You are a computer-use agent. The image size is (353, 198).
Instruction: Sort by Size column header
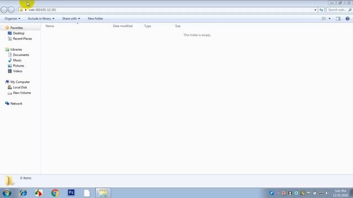(x=178, y=26)
